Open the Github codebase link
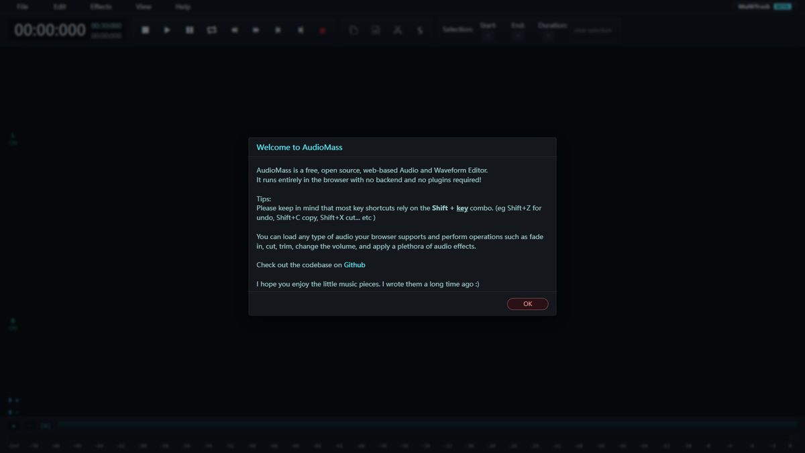Image resolution: width=805 pixels, height=453 pixels. [x=354, y=265]
